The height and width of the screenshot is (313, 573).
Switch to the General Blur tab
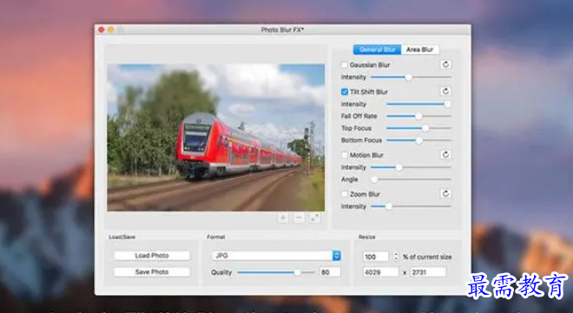coord(377,49)
